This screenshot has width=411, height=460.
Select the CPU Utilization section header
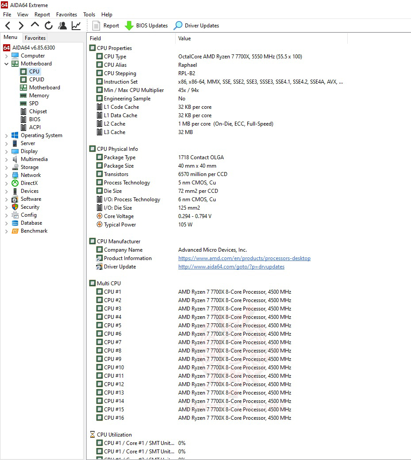(x=111, y=434)
